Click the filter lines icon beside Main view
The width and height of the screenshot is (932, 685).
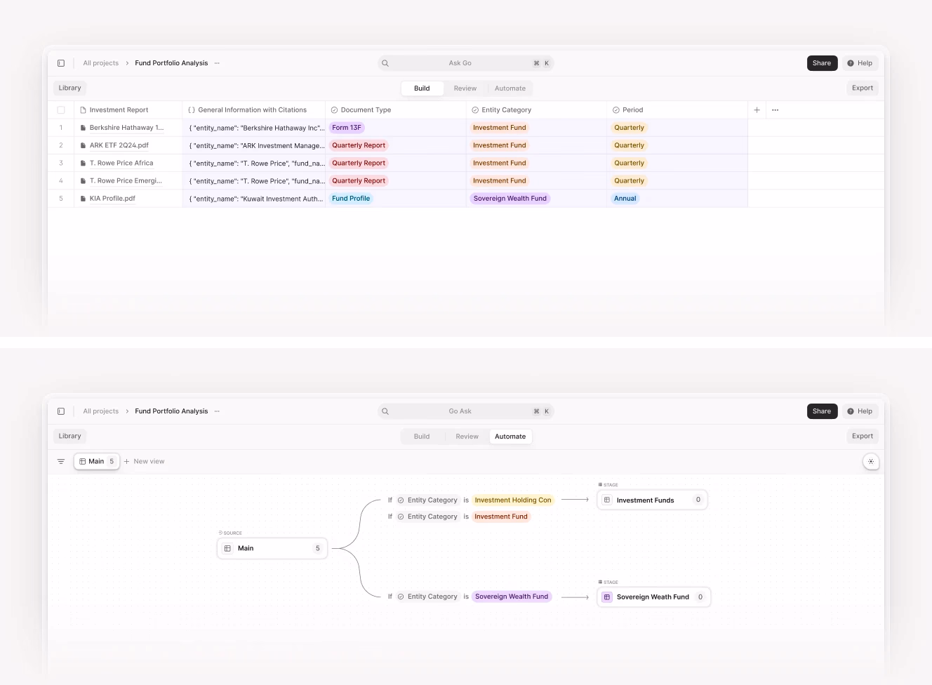point(61,461)
